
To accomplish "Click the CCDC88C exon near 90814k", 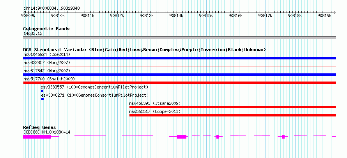I will [x=182, y=137].
